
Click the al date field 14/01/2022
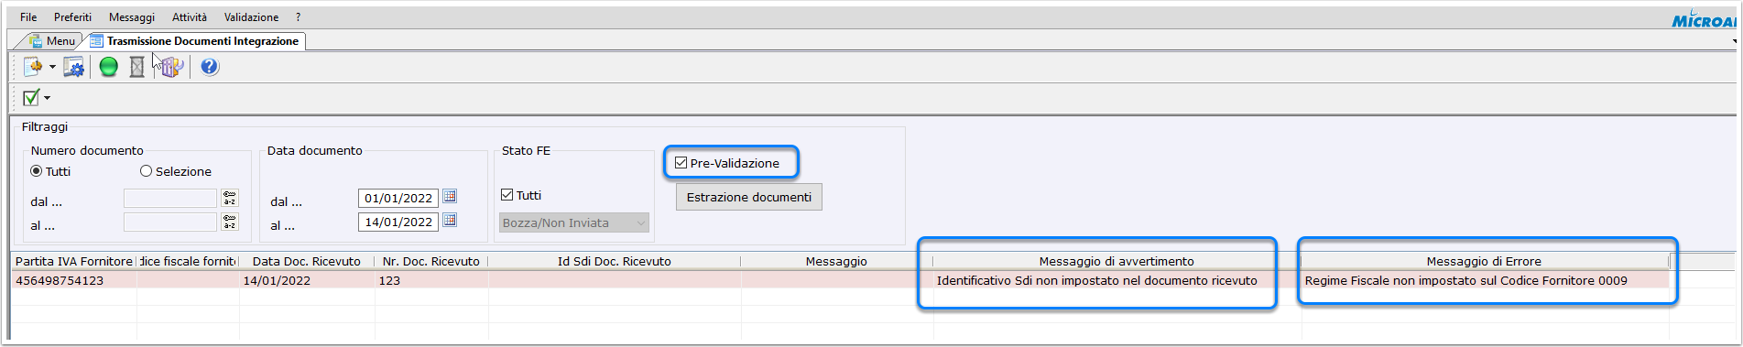point(398,222)
